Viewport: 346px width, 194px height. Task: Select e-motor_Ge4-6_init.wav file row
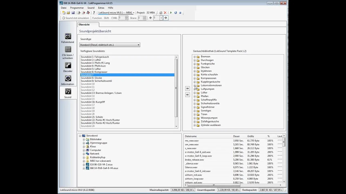point(198,171)
